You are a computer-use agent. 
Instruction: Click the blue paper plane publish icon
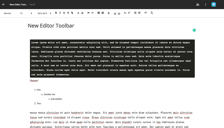[214, 4]
